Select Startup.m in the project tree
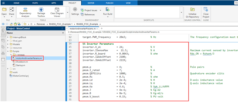Screen dimensions: 238x102 pyautogui.click(x=20, y=65)
